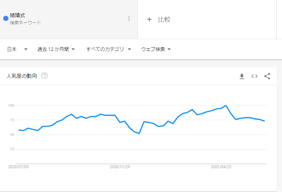
Task: Select the 結婚式 search term box
Action: (x=69, y=19)
